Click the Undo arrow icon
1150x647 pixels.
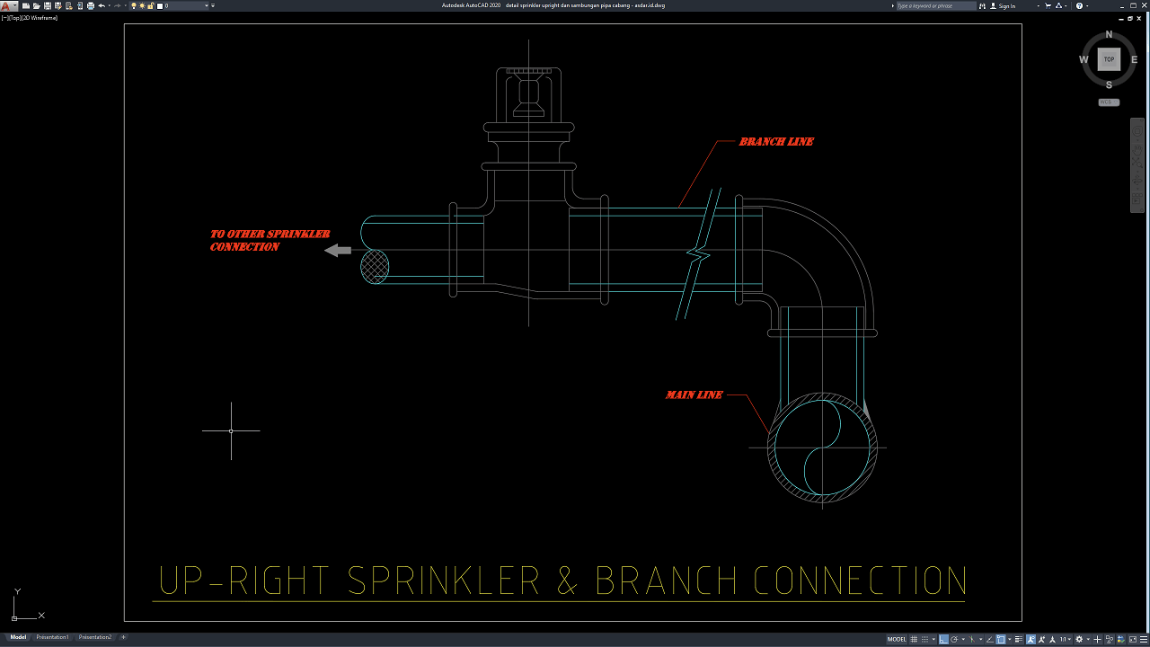pos(102,5)
